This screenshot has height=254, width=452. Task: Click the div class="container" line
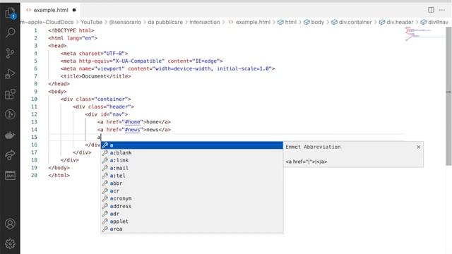pos(96,99)
